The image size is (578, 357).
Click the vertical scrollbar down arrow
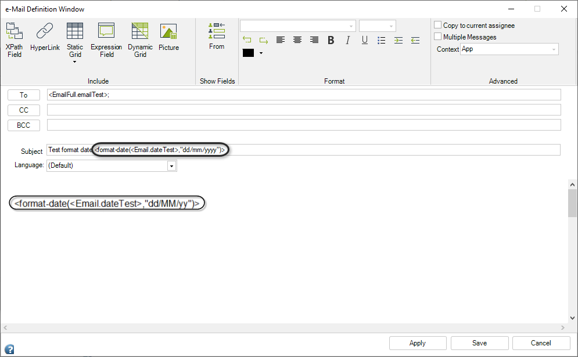coord(572,318)
